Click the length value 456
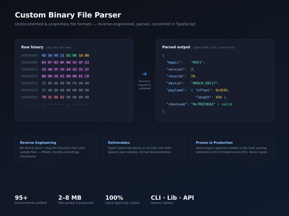 click(218, 97)
